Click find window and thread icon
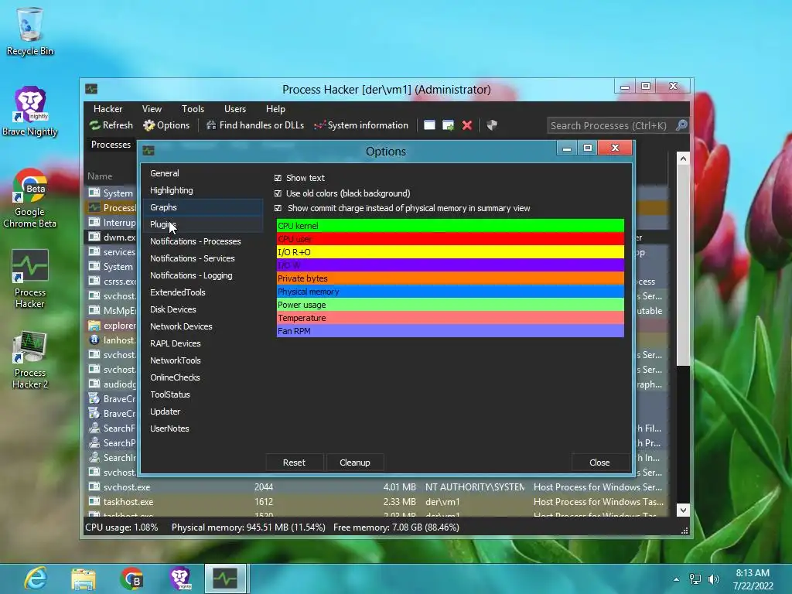 point(448,125)
